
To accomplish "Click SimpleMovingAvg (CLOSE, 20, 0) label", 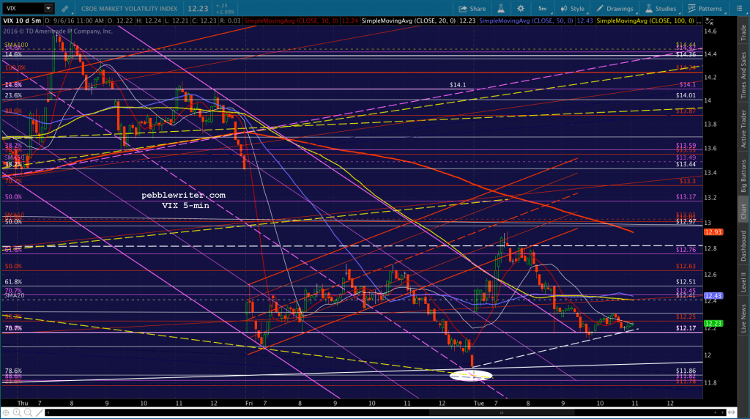I will pyautogui.click(x=409, y=21).
